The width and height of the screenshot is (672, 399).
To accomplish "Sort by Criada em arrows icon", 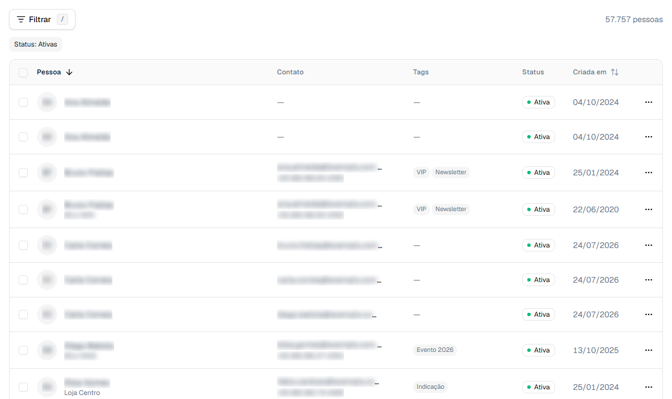I will pos(615,72).
